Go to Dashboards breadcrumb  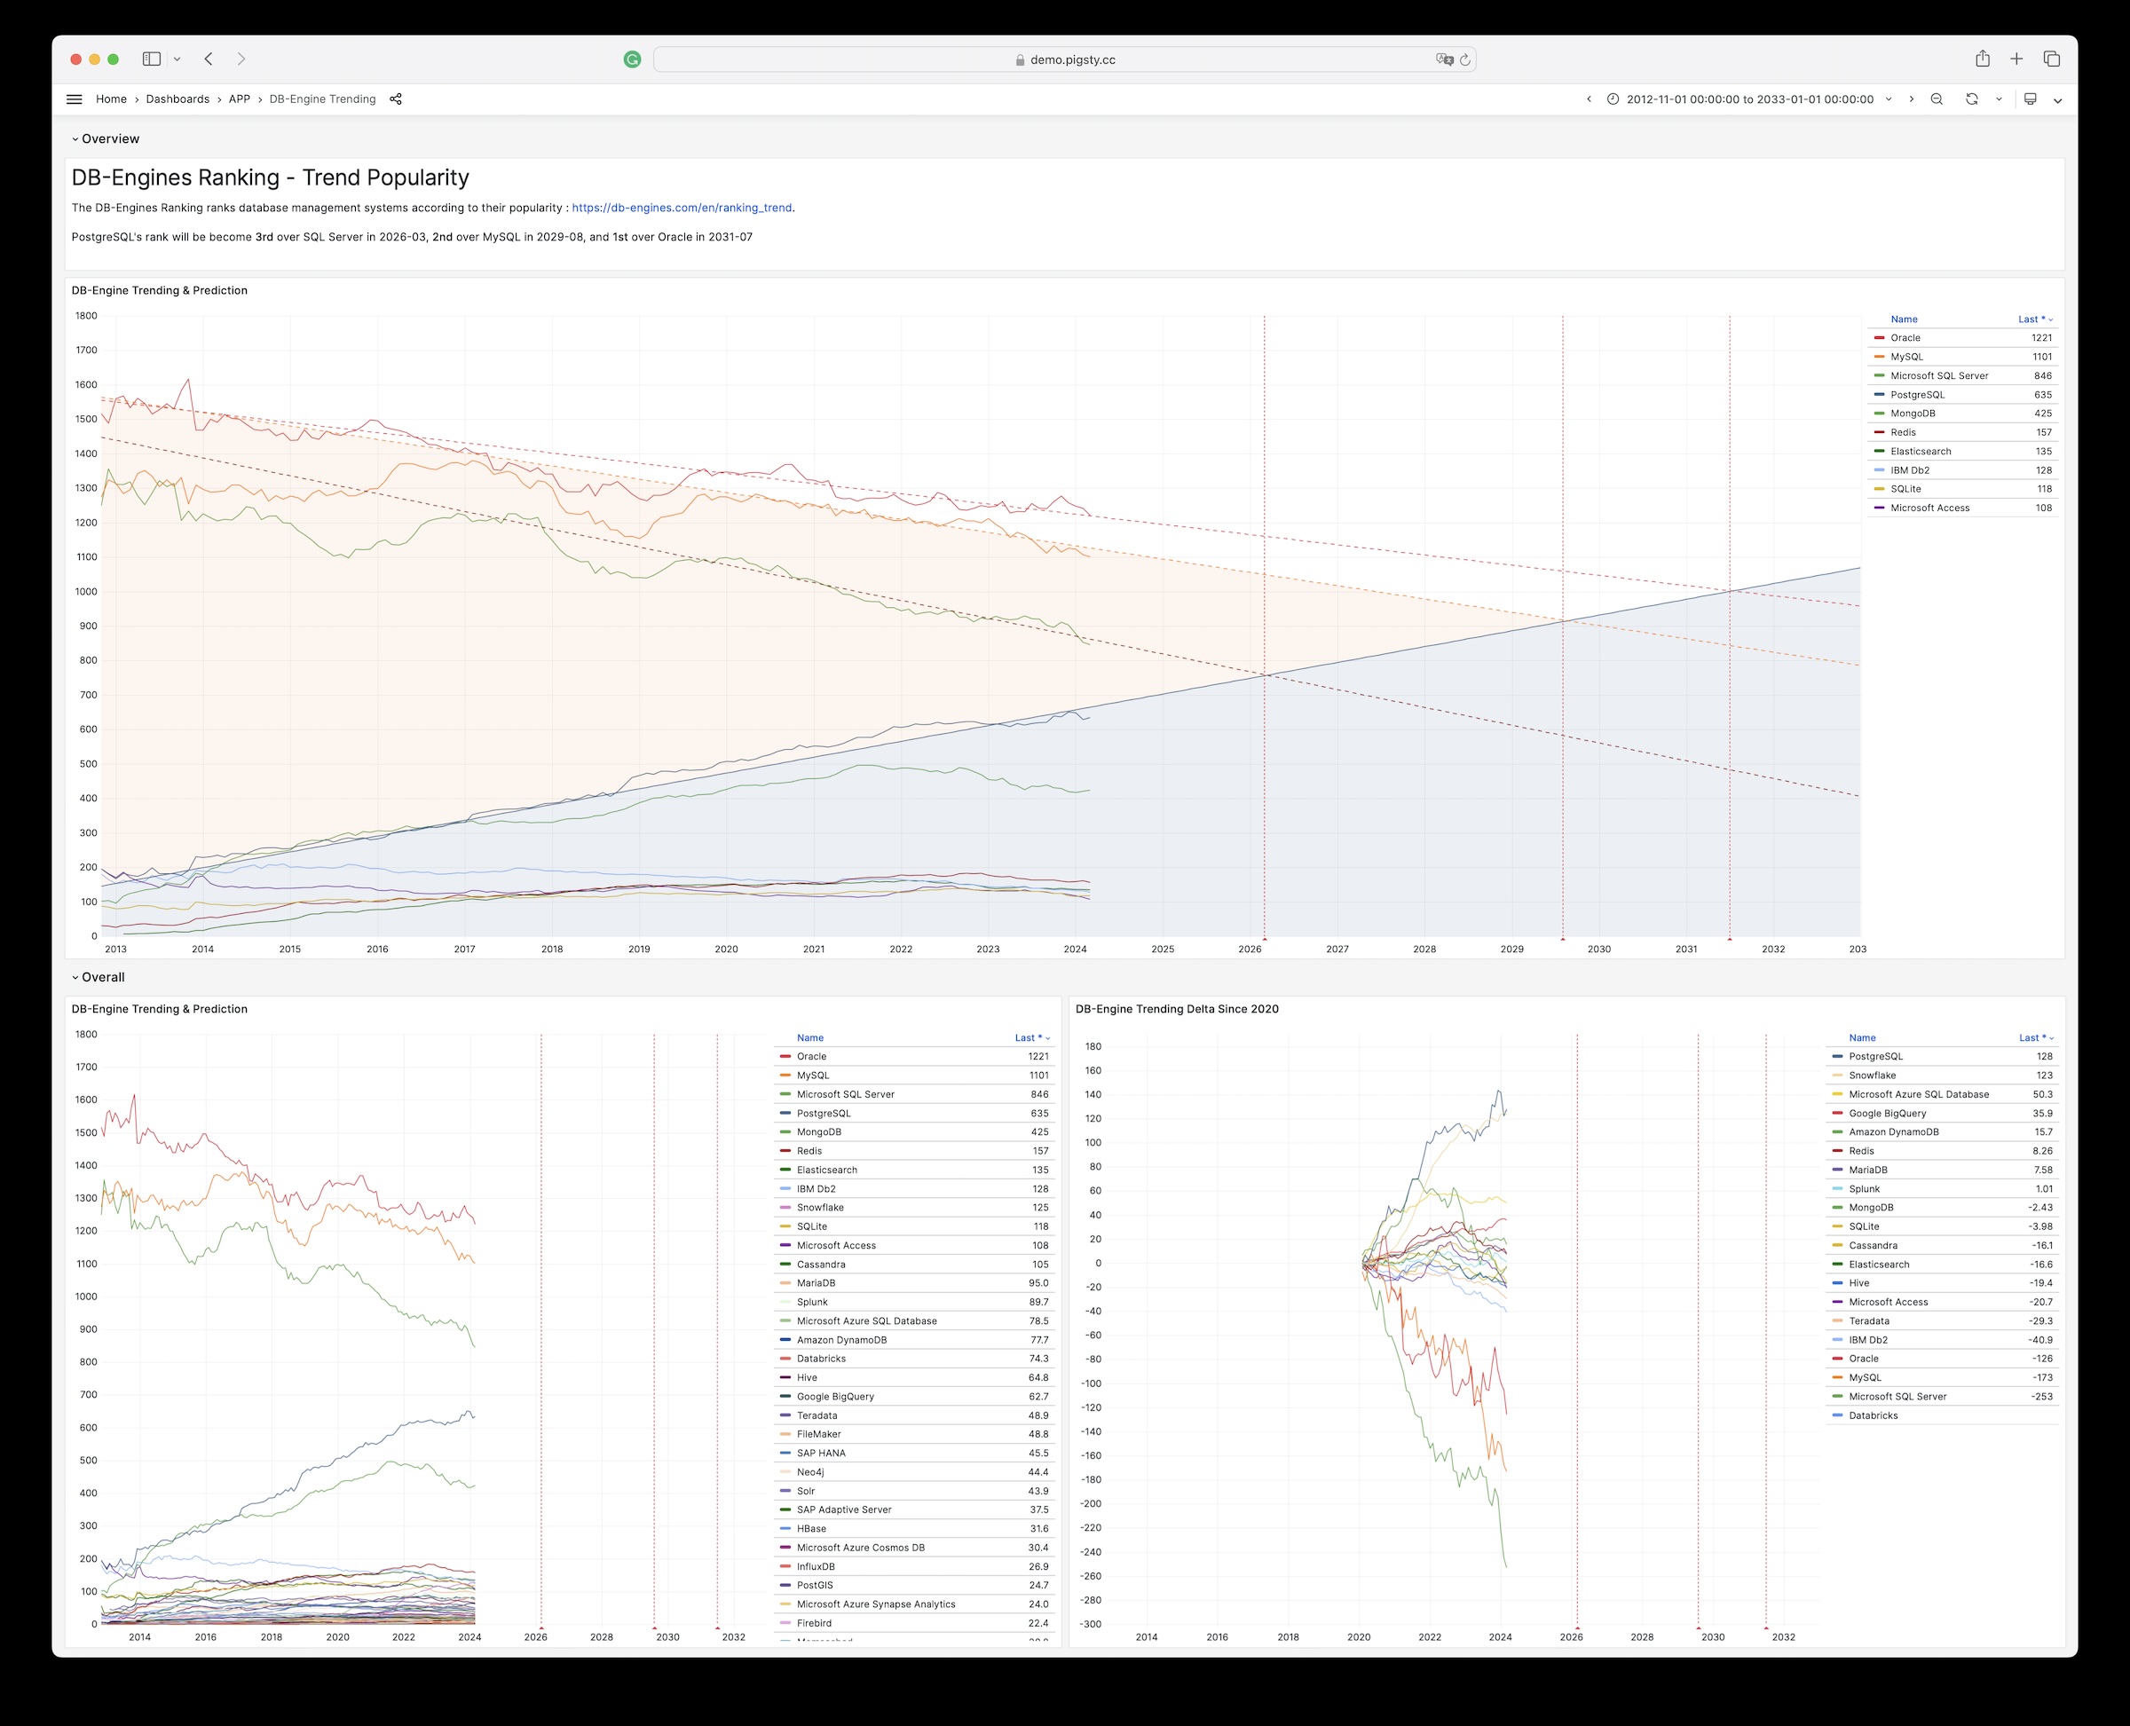177,99
